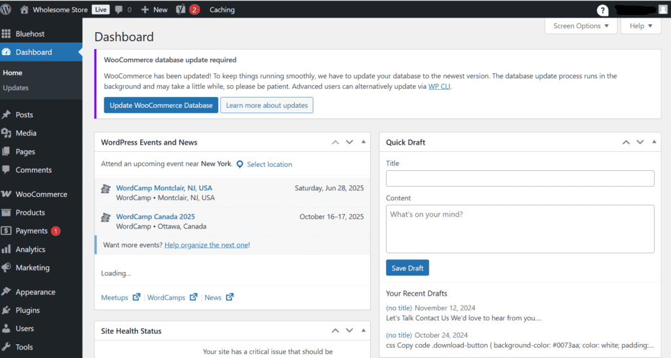Click the Posts pushpin icon
The height and width of the screenshot is (358, 671).
tap(6, 115)
